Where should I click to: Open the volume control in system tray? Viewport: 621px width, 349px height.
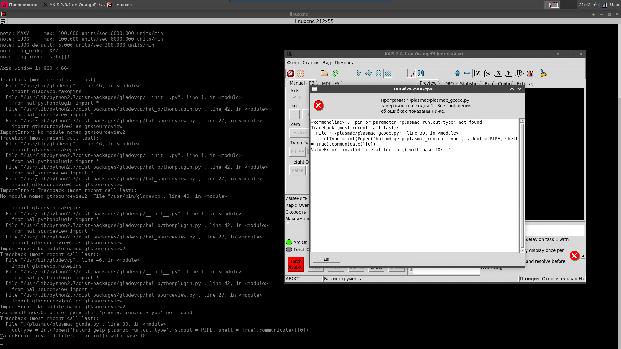point(596,5)
